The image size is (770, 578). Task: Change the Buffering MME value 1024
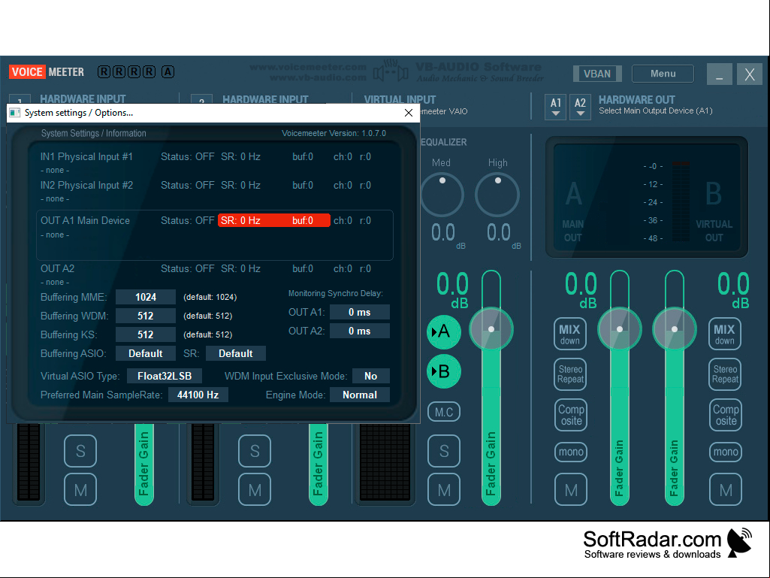(x=145, y=298)
